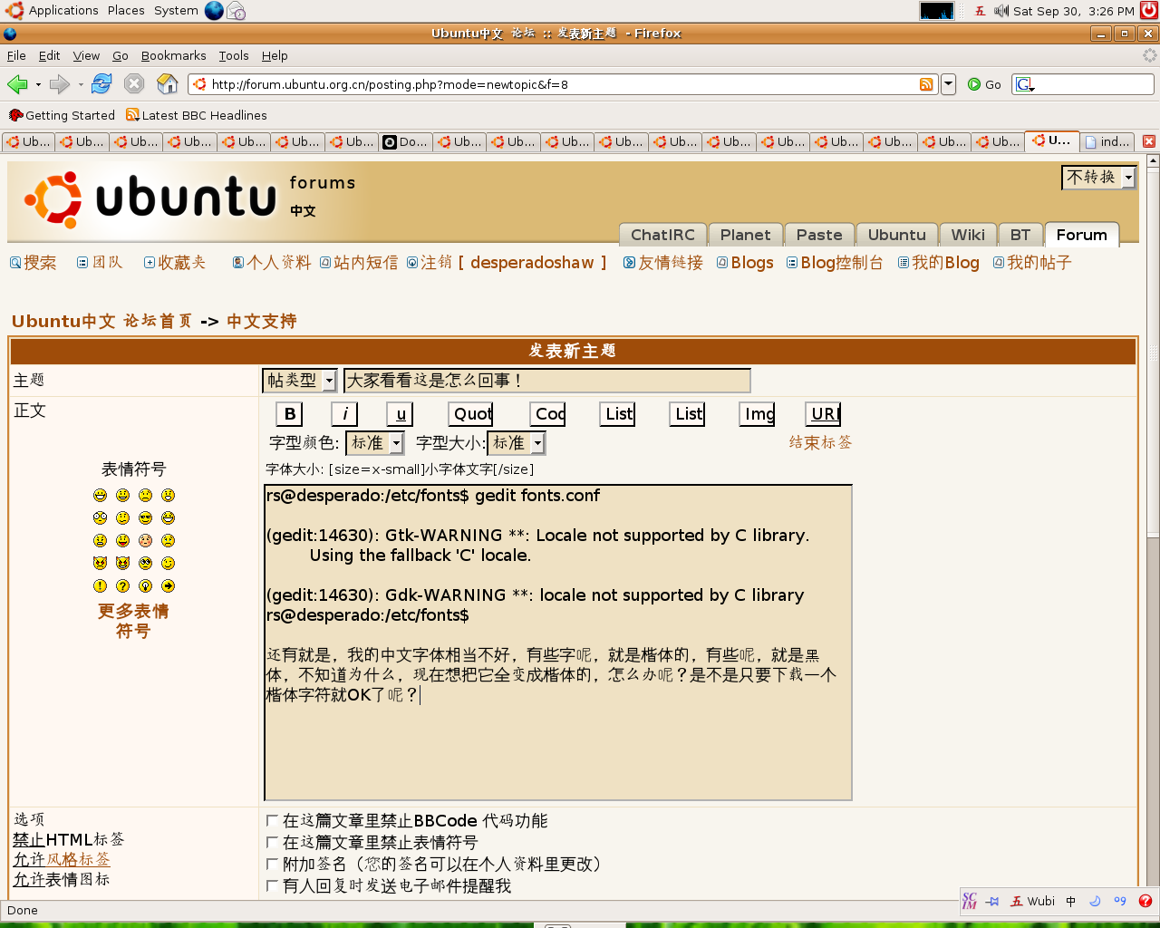Click the 结束标签 close tags link
Viewport: 1160px width, 928px height.
[820, 442]
